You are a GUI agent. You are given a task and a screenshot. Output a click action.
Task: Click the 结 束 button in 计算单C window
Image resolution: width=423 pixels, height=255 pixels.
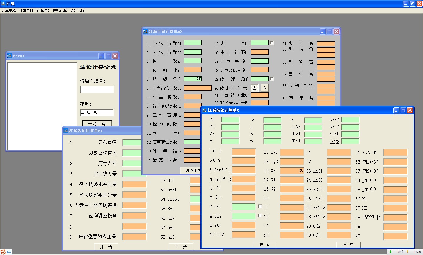coord(348,244)
